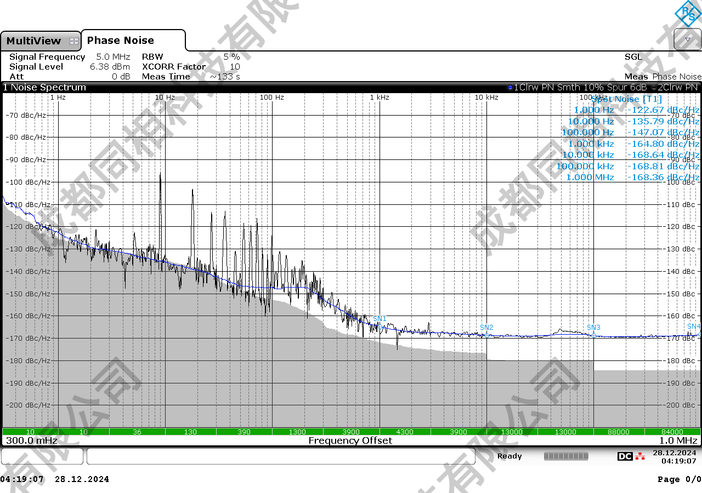Click the wide empty status message field

(280, 456)
